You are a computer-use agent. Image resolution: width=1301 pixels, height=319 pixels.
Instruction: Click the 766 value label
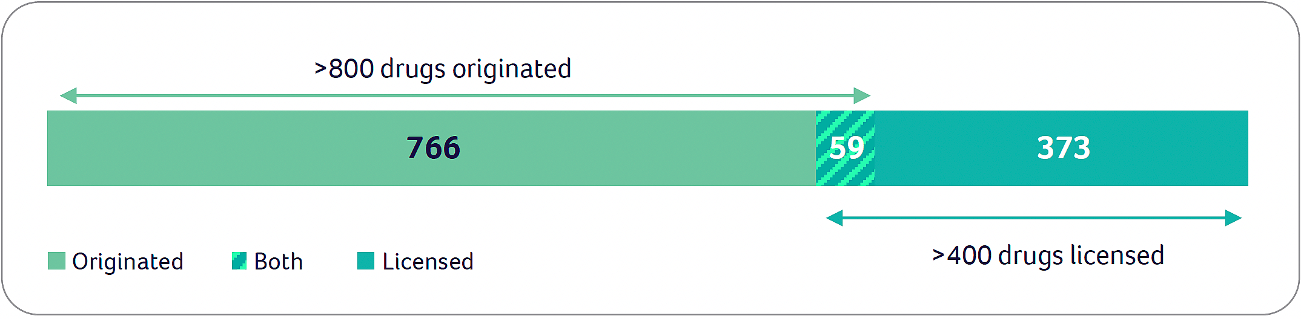click(433, 148)
